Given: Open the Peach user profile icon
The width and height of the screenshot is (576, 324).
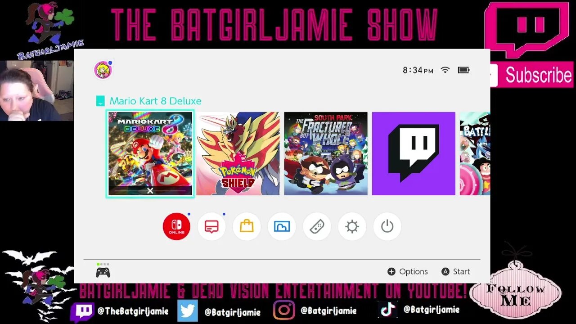Looking at the screenshot, I should pyautogui.click(x=103, y=70).
